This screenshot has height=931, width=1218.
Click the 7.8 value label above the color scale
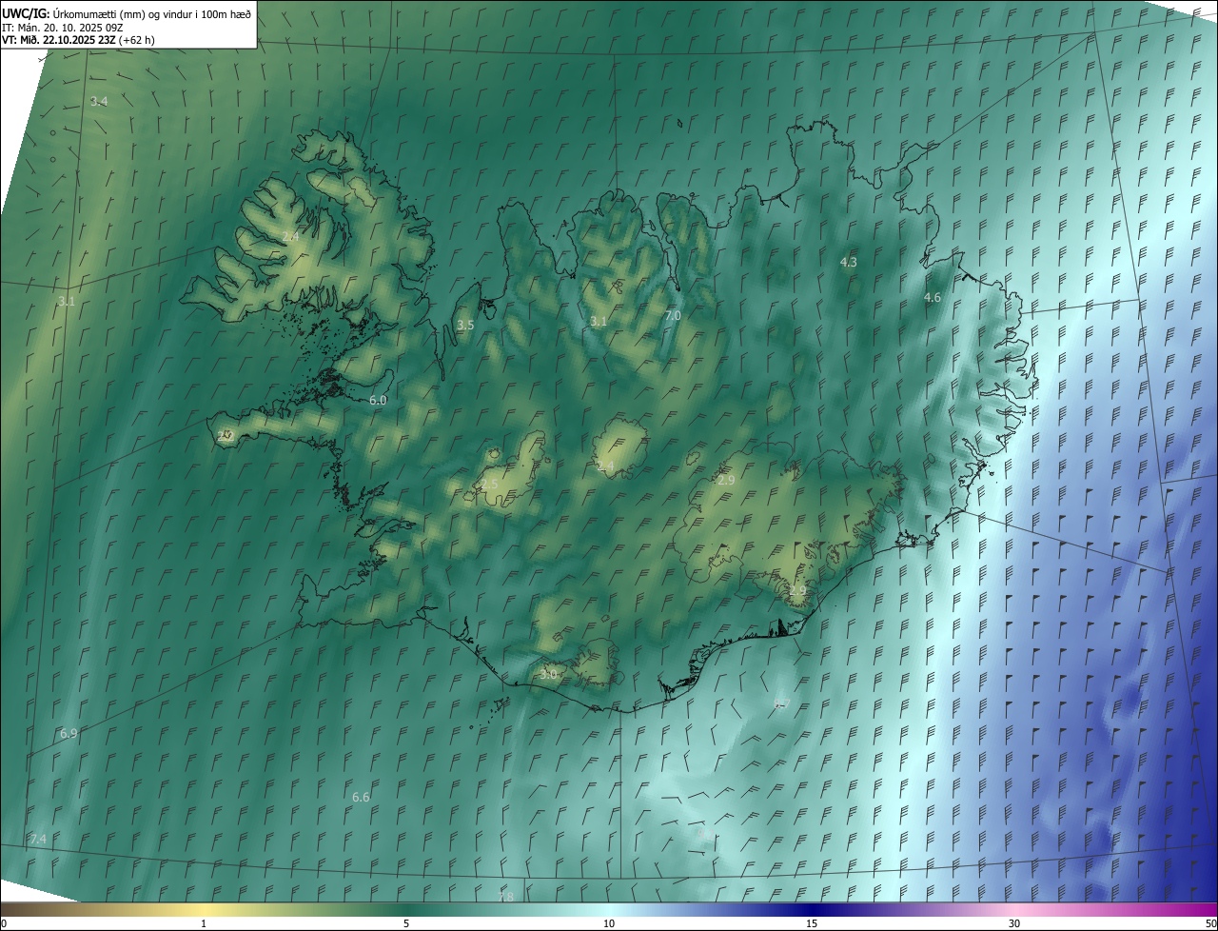coord(505,897)
